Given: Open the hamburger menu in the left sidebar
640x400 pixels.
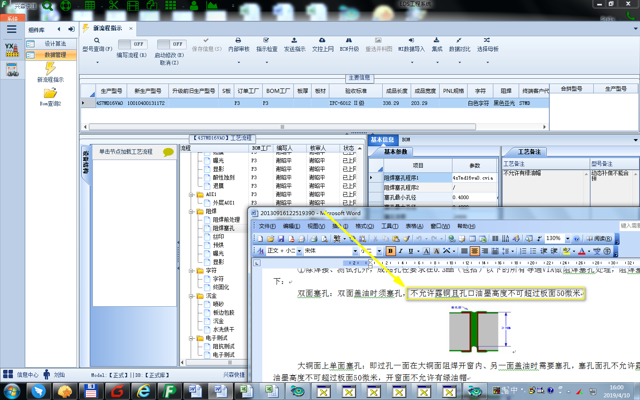Looking at the screenshot, I should (x=12, y=29).
